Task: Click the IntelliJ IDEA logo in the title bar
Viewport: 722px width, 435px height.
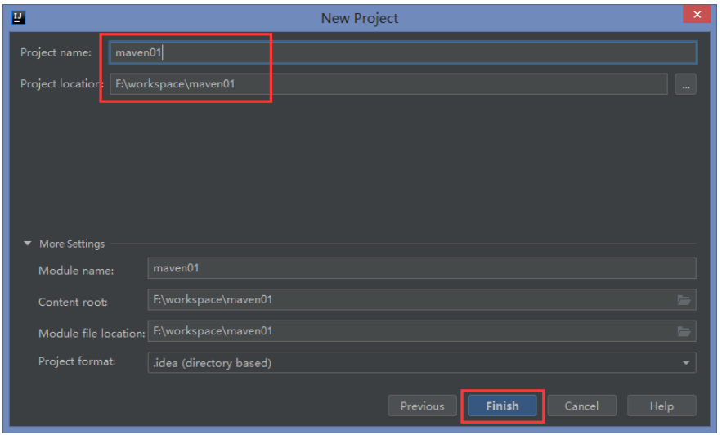Action: coord(19,17)
